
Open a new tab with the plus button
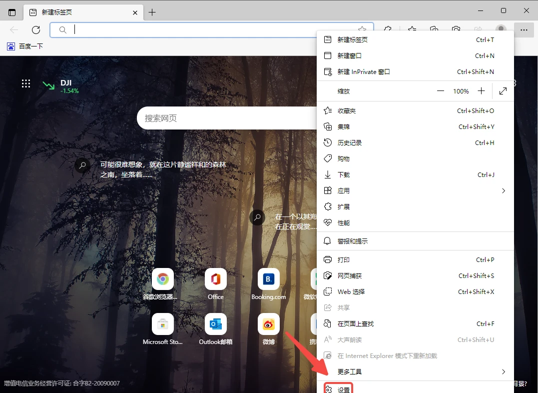(x=152, y=12)
